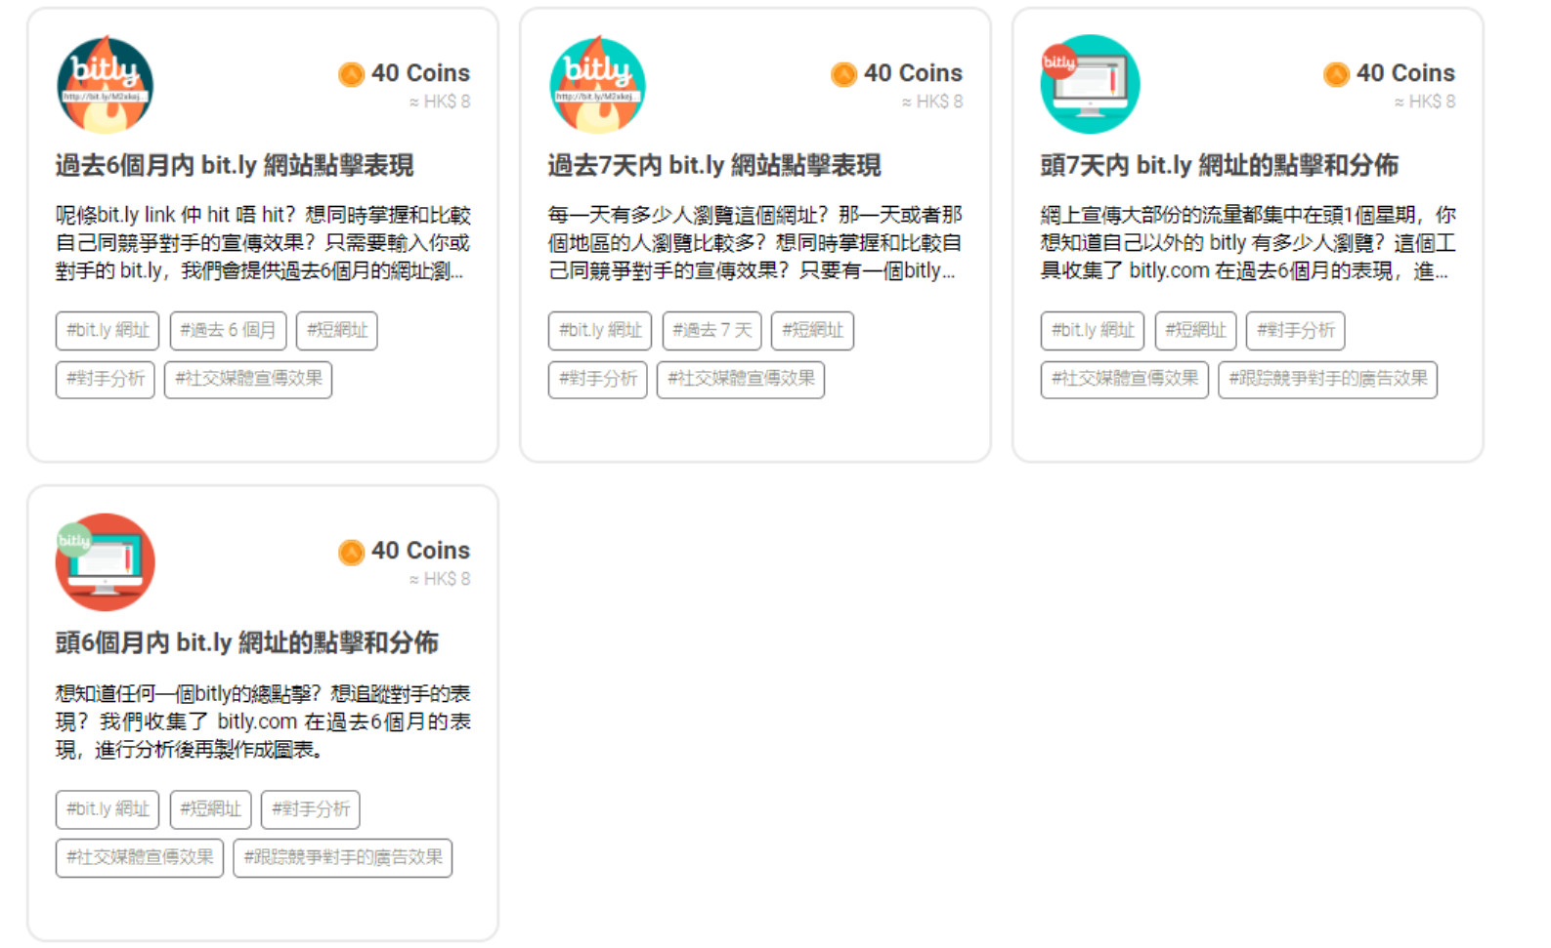1551x948 pixels.
Task: Select #對手分析 tag on 頭7天內 card
Action: [1296, 331]
